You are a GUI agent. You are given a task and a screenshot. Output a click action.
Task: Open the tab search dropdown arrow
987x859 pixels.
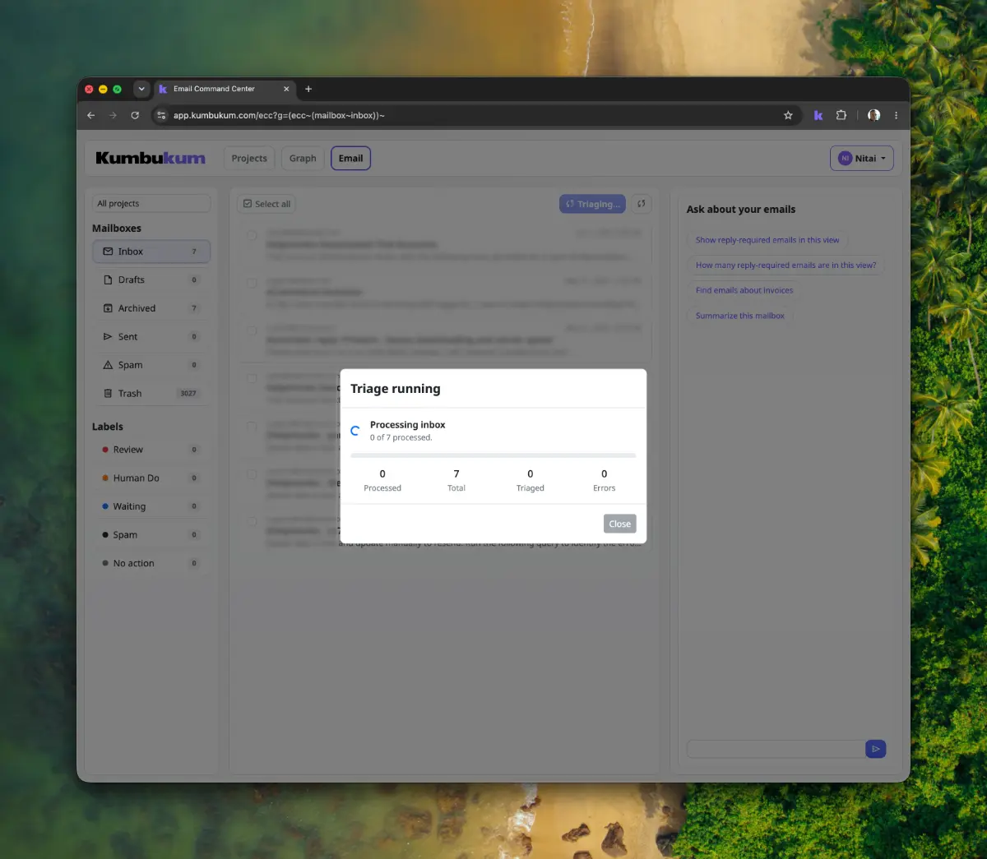(x=141, y=89)
